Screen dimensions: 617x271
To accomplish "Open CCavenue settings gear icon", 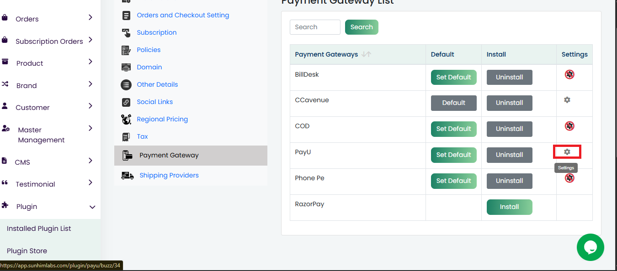I will pos(567,100).
